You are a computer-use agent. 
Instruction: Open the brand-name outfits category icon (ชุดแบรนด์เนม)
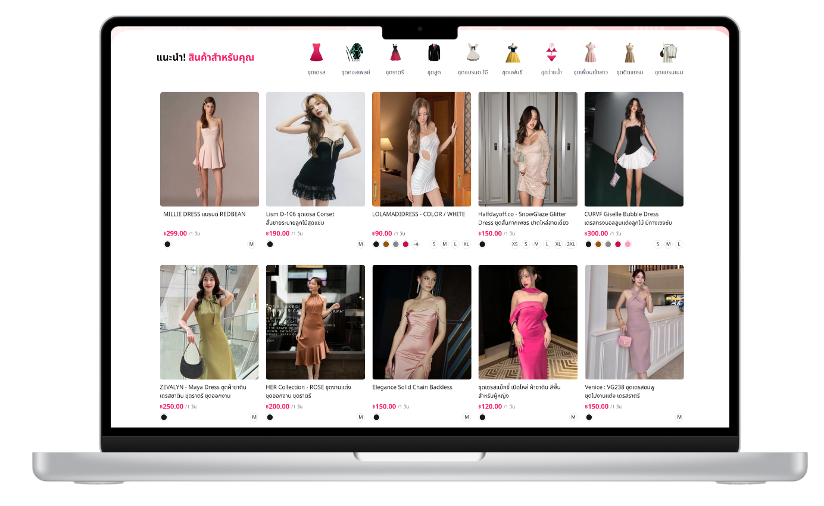[x=669, y=53]
